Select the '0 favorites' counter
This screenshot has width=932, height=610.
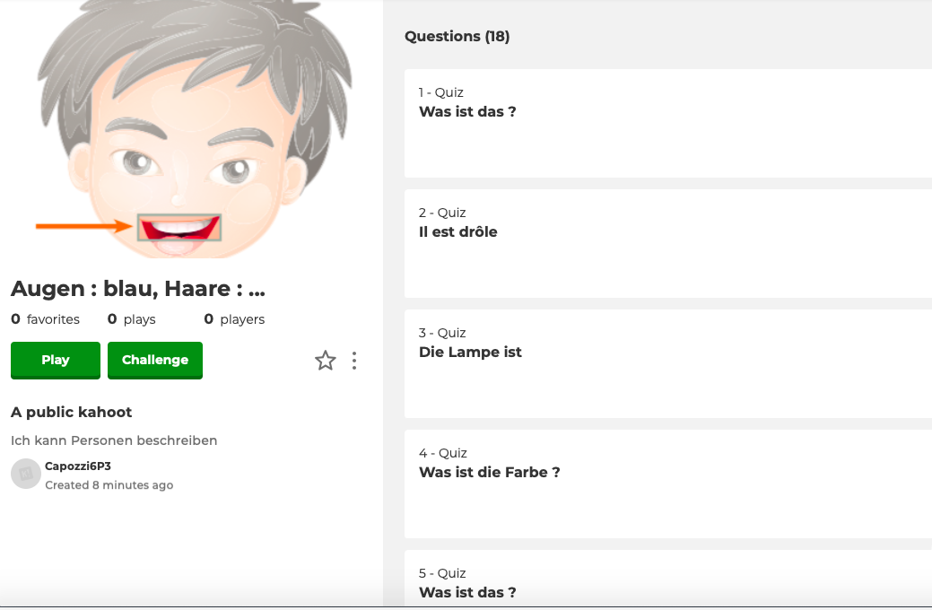pyautogui.click(x=46, y=319)
